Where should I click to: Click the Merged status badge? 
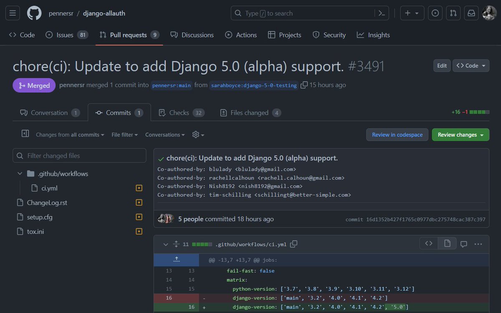coord(34,85)
